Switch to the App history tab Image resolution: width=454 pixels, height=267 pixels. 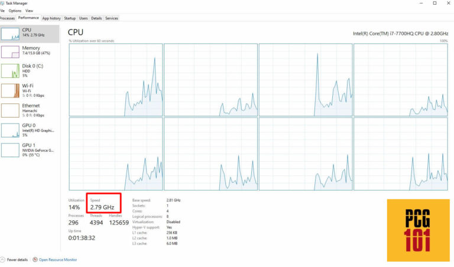51,18
